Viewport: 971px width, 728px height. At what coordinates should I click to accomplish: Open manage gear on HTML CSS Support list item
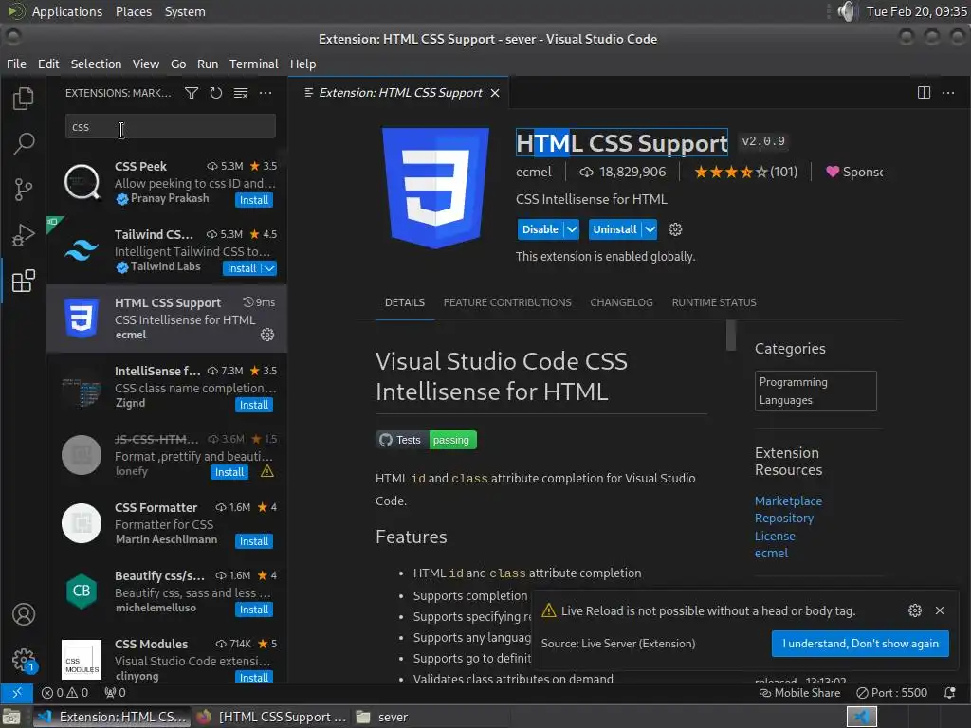point(266,335)
